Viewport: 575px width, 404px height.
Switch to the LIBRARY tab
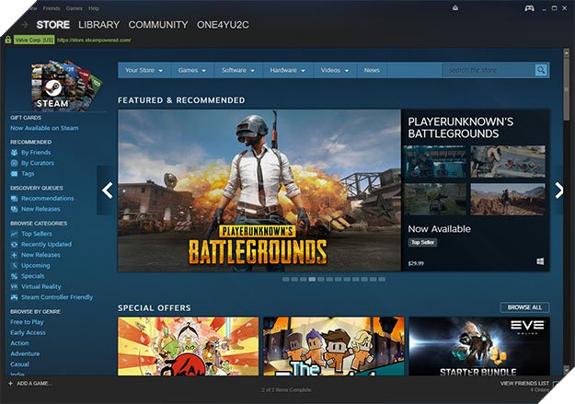click(x=99, y=25)
